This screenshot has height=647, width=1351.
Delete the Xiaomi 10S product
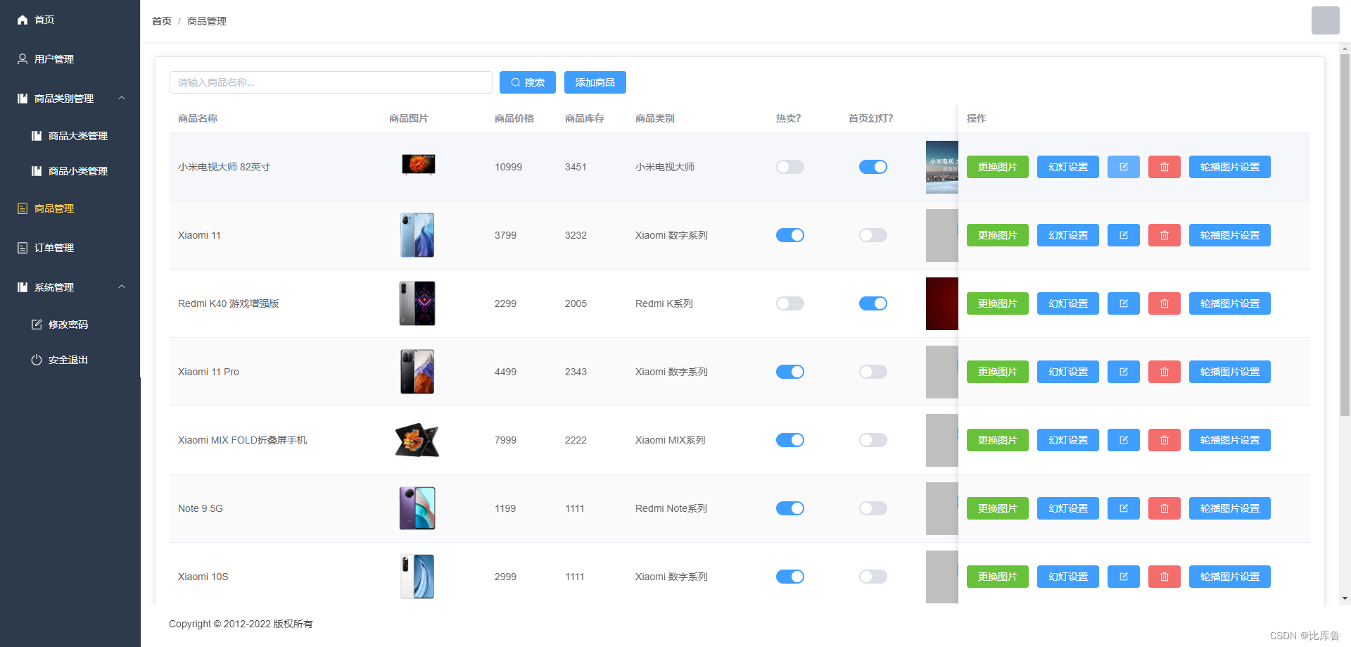pyautogui.click(x=1165, y=577)
